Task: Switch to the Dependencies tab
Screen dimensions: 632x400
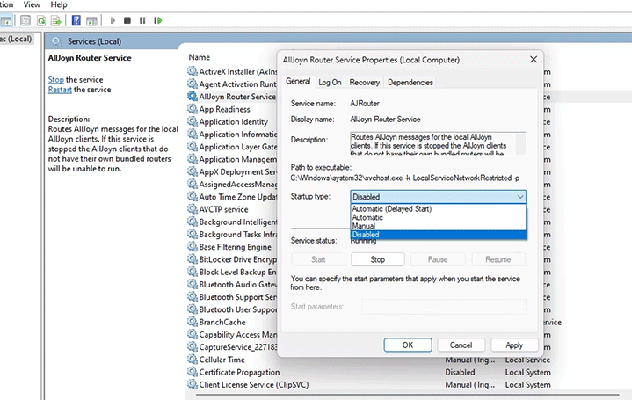Action: pos(410,83)
